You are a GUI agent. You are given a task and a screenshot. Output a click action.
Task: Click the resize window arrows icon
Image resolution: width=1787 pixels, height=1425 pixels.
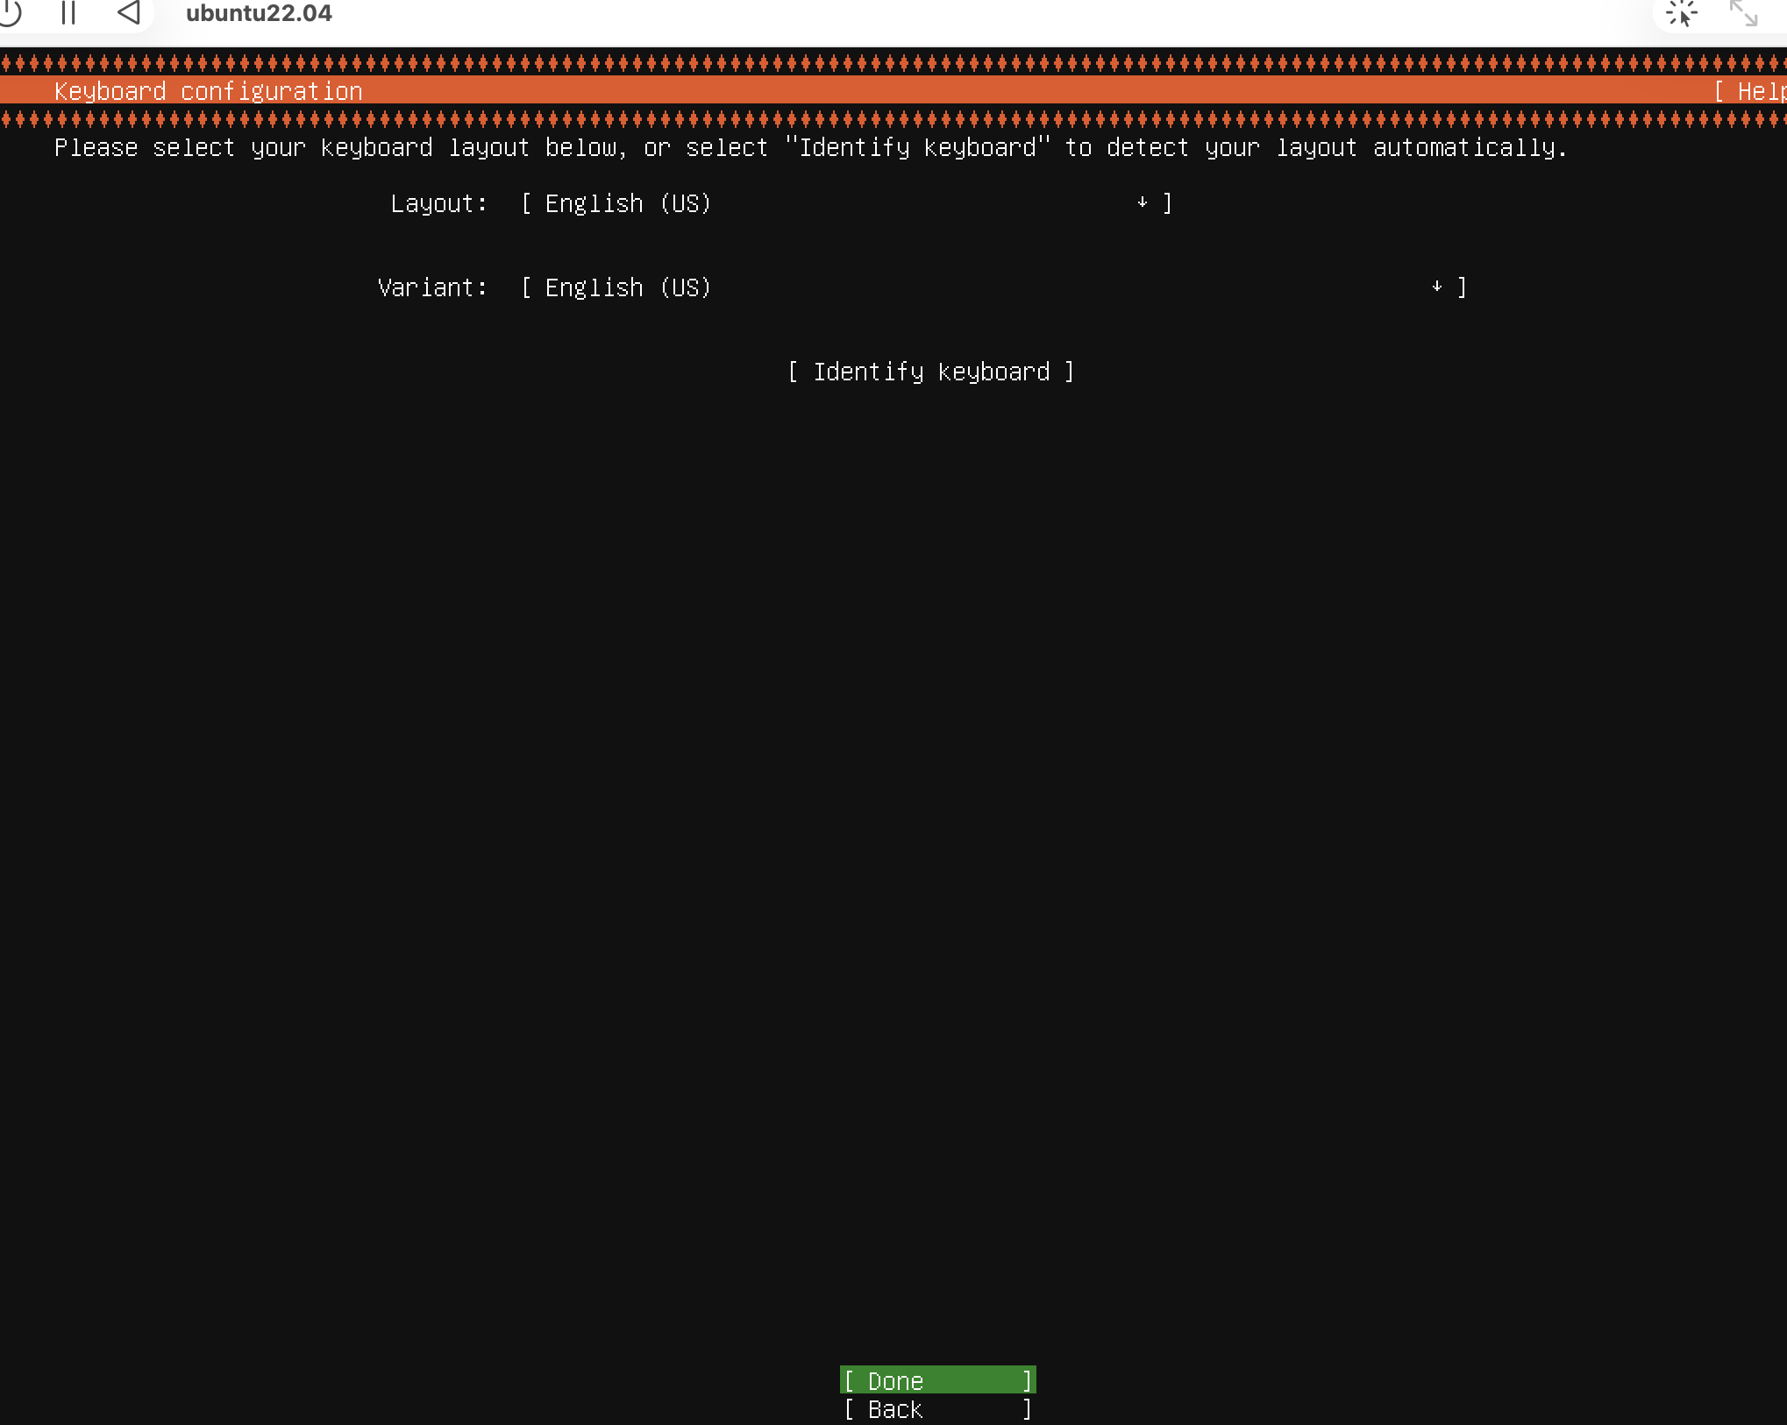(x=1743, y=13)
